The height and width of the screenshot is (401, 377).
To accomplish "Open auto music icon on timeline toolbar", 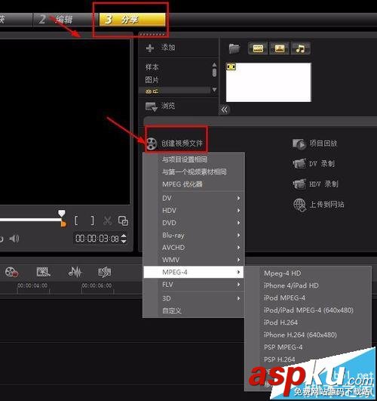I will pyautogui.click(x=105, y=272).
